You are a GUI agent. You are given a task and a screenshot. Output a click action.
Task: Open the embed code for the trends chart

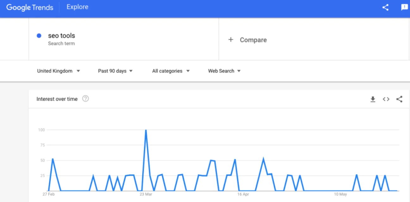pos(386,99)
